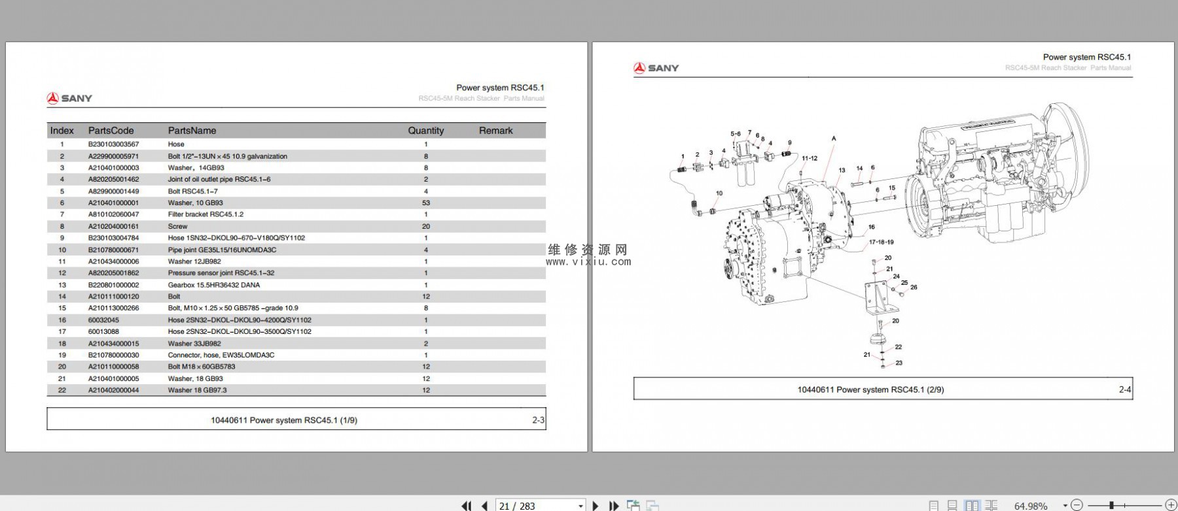Viewport: 1178px width, 511px height.
Task: Click 'Washer 33JB982' text
Action: click(x=194, y=343)
